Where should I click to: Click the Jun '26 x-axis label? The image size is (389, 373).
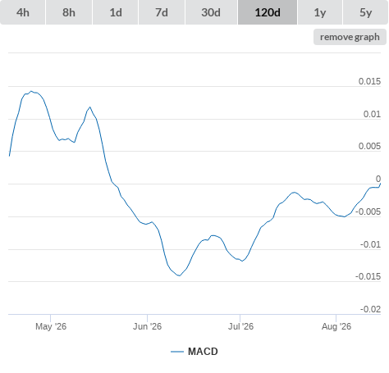coord(147,326)
